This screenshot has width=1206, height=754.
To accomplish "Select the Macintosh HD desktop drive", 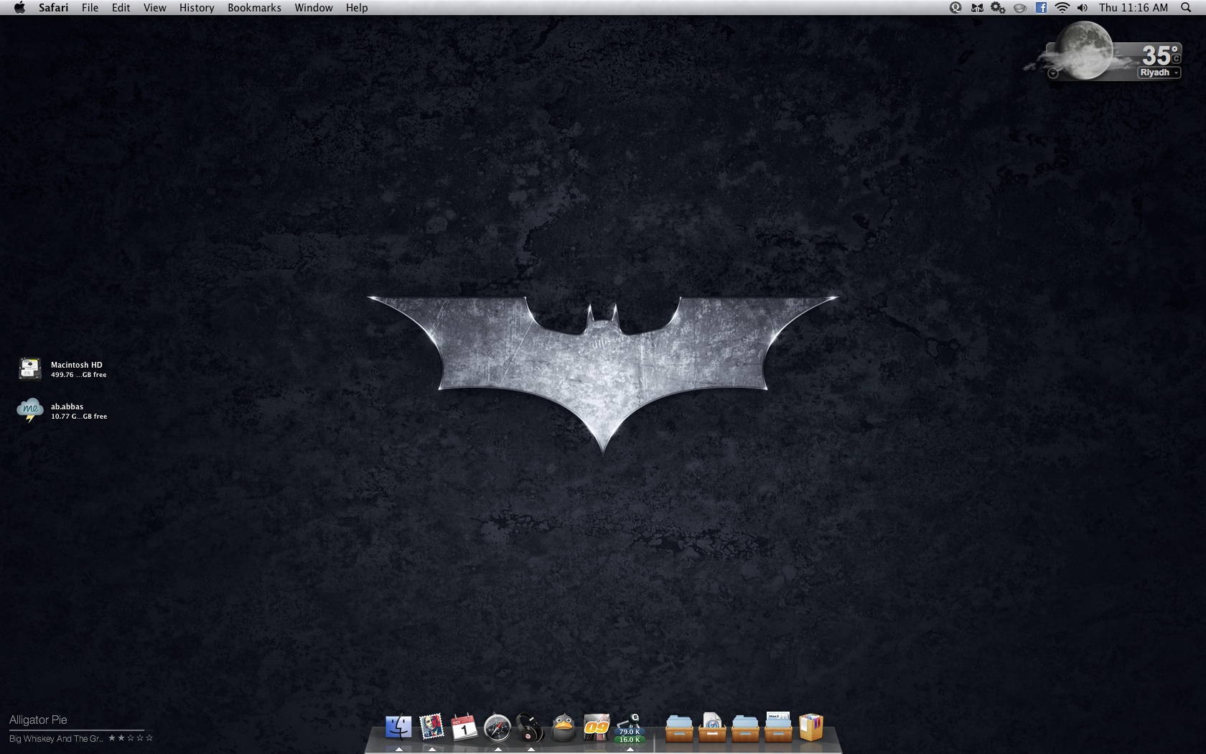I will [x=30, y=368].
